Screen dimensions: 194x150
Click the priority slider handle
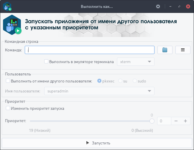(152, 121)
